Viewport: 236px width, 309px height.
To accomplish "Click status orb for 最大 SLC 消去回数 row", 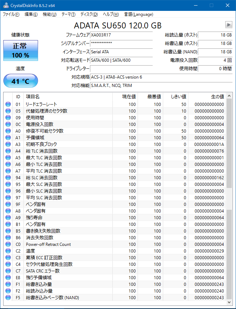I will click(8, 184).
